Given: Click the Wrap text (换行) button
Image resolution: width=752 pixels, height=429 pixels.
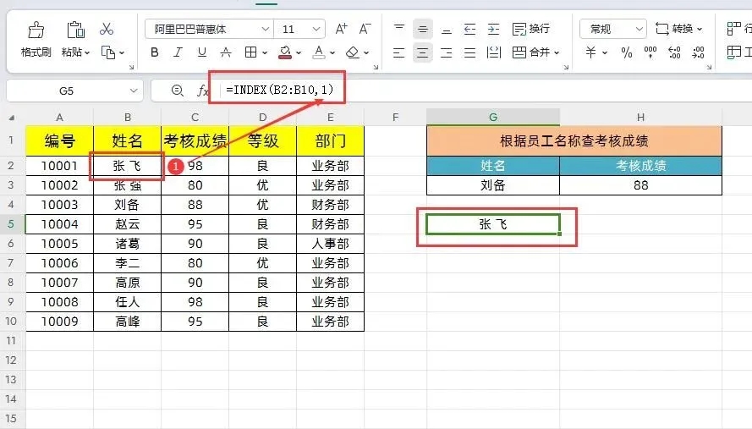Looking at the screenshot, I should tap(531, 30).
